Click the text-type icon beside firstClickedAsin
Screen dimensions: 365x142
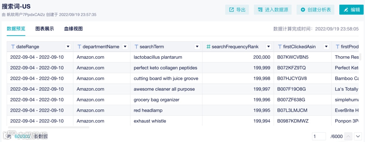tap(280, 47)
